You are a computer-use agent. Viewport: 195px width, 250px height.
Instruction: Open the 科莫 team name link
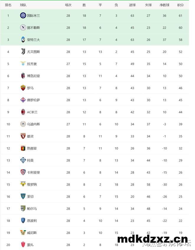(x=30, y=160)
